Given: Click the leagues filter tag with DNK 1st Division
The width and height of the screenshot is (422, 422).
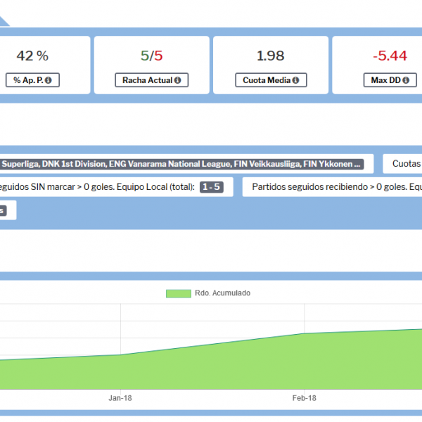Looking at the screenshot, I should [x=182, y=164].
